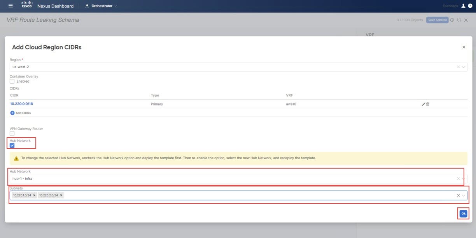The width and height of the screenshot is (476, 238).
Task: Click the Nexus Dashboard title
Action: click(x=55, y=6)
